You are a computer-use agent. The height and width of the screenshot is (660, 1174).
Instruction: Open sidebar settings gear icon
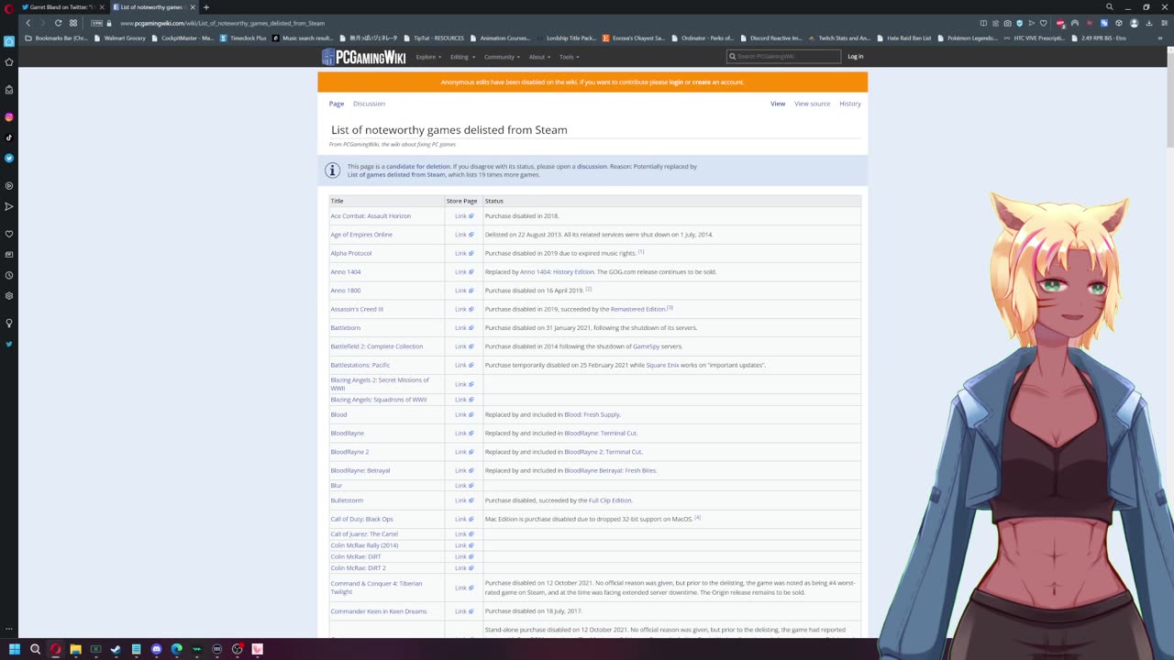coord(9,296)
